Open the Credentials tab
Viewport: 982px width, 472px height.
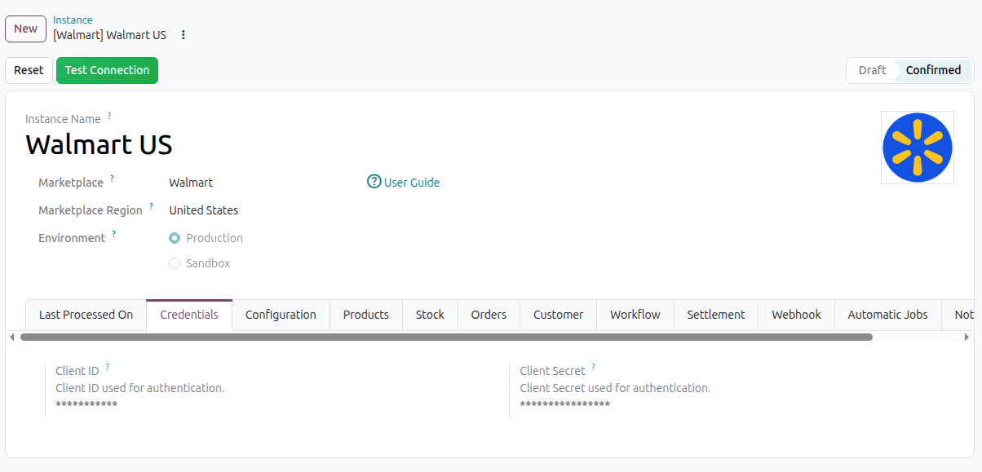(189, 315)
